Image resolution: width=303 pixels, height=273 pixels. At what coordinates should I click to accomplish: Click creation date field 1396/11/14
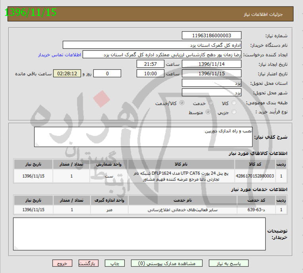coord(212,64)
